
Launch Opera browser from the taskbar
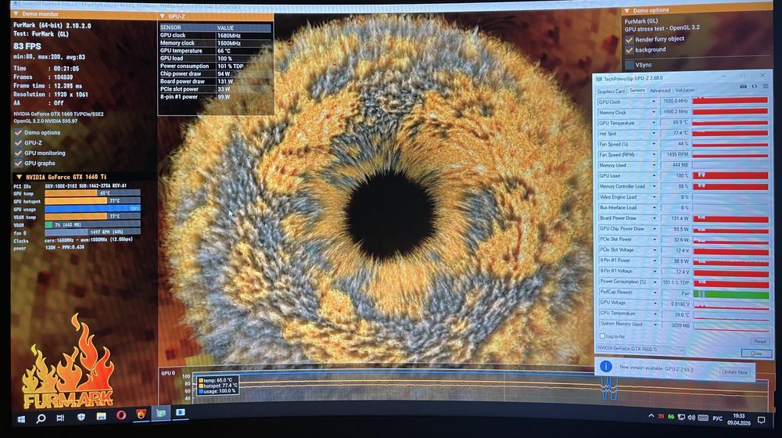coord(120,415)
